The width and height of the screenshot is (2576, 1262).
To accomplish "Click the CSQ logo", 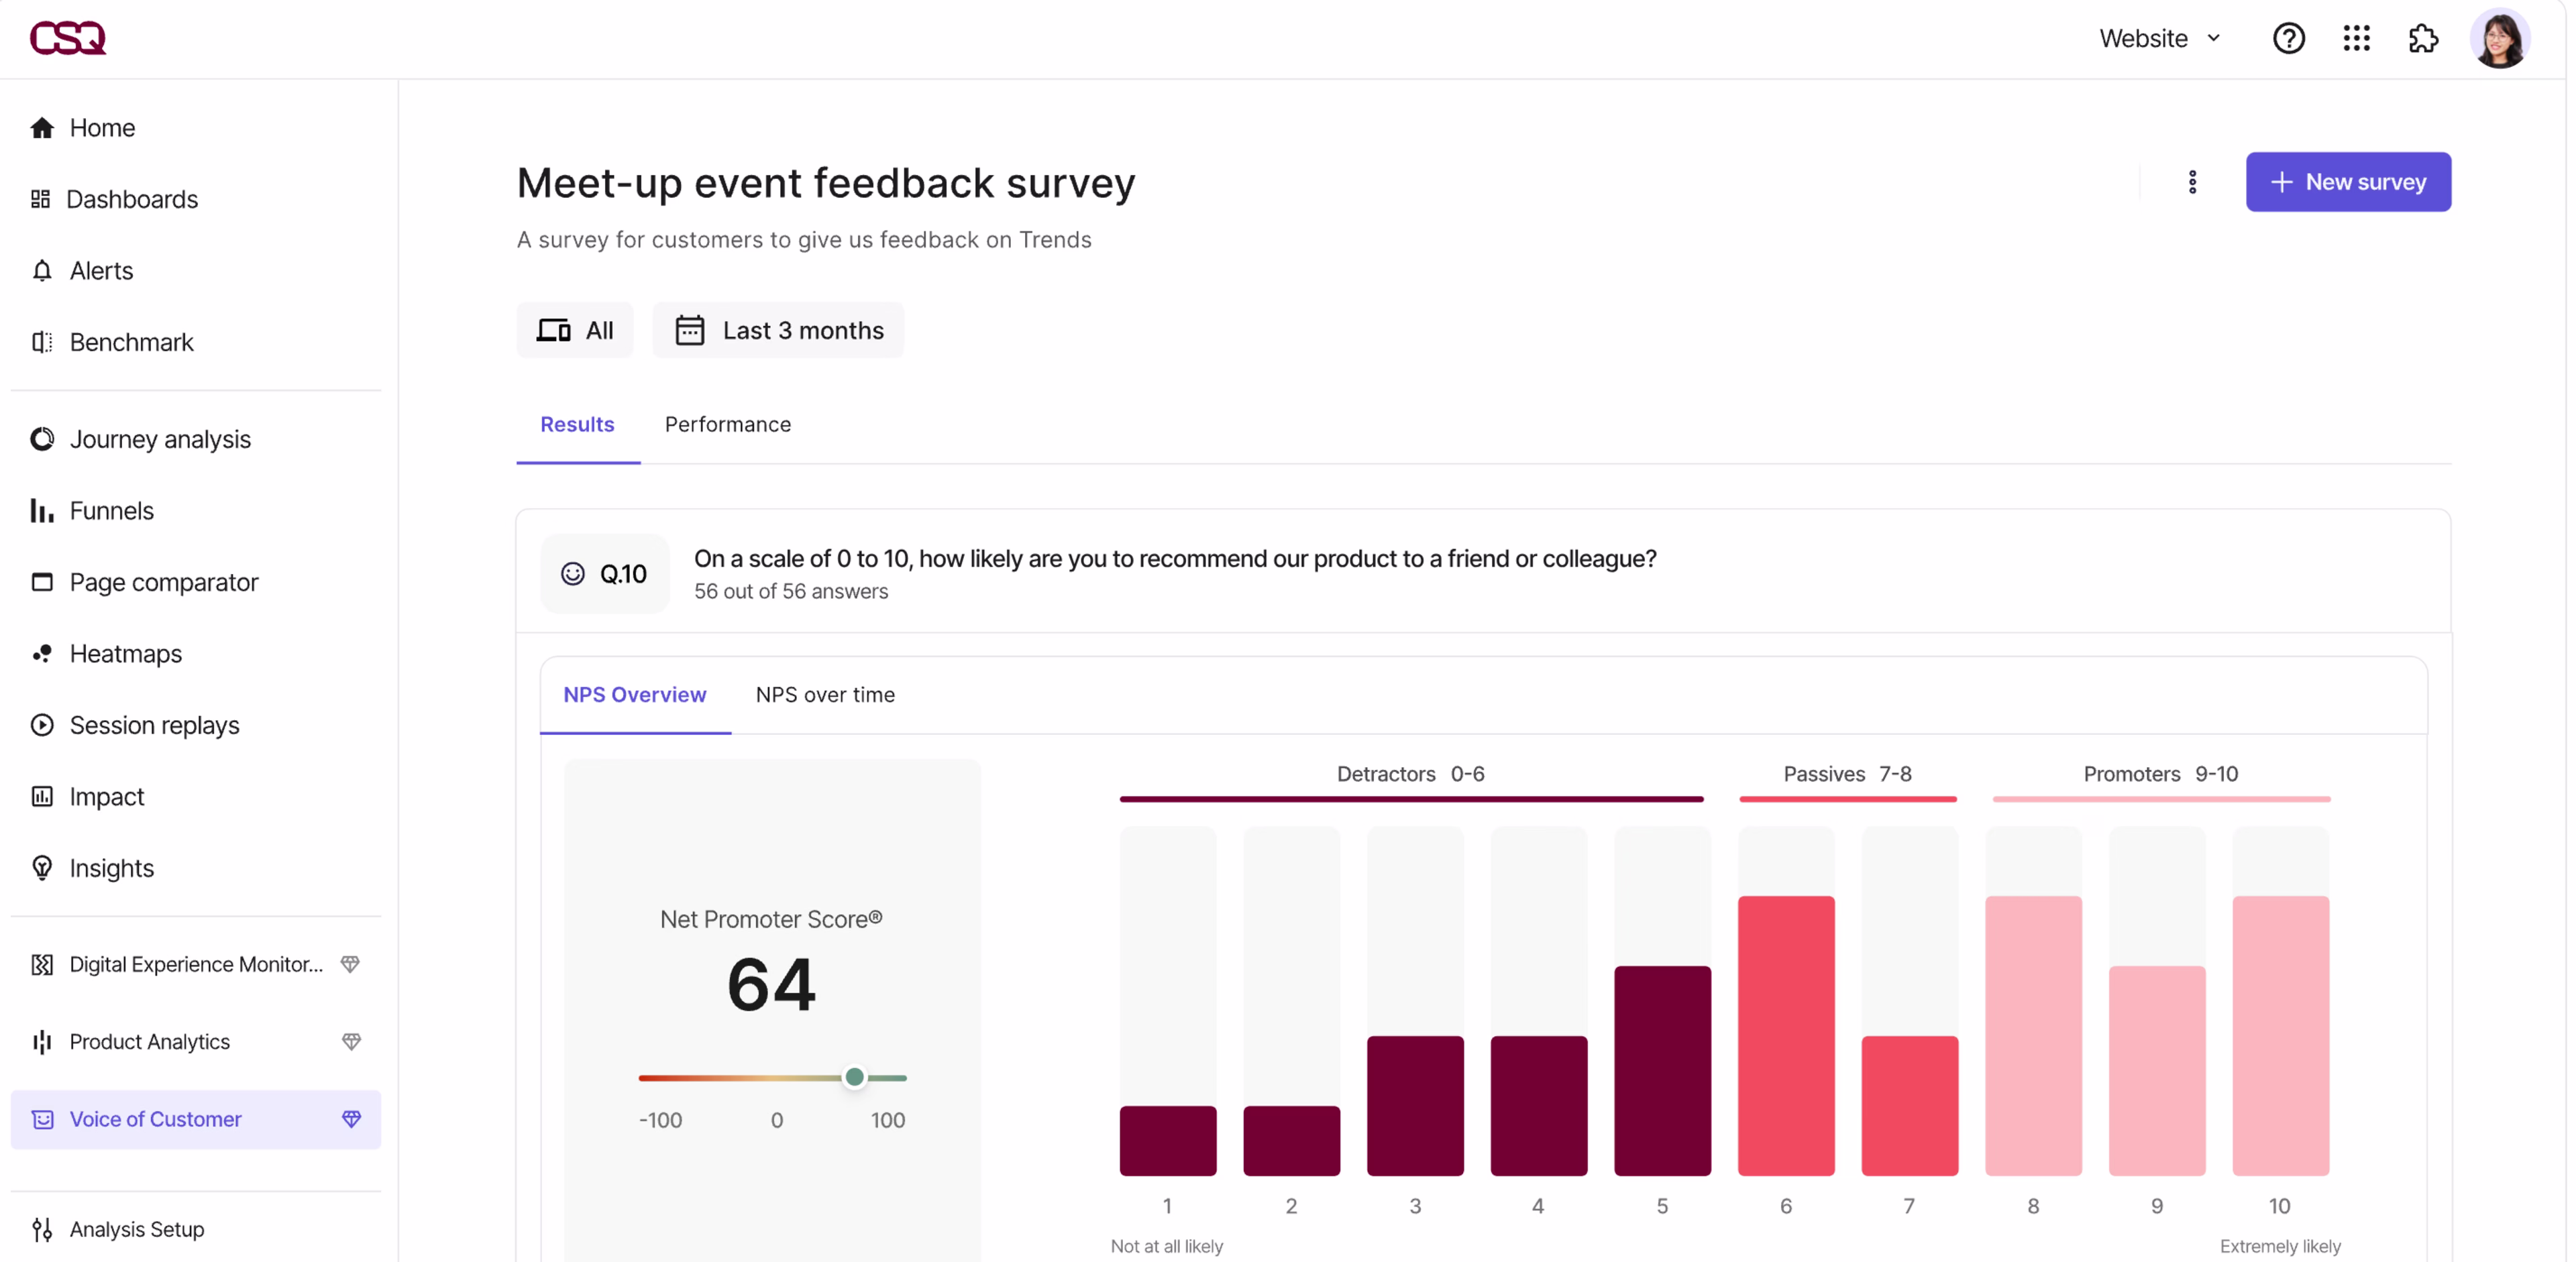I will tap(67, 38).
